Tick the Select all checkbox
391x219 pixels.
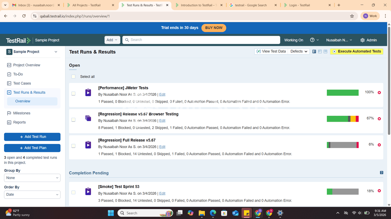[x=74, y=76]
